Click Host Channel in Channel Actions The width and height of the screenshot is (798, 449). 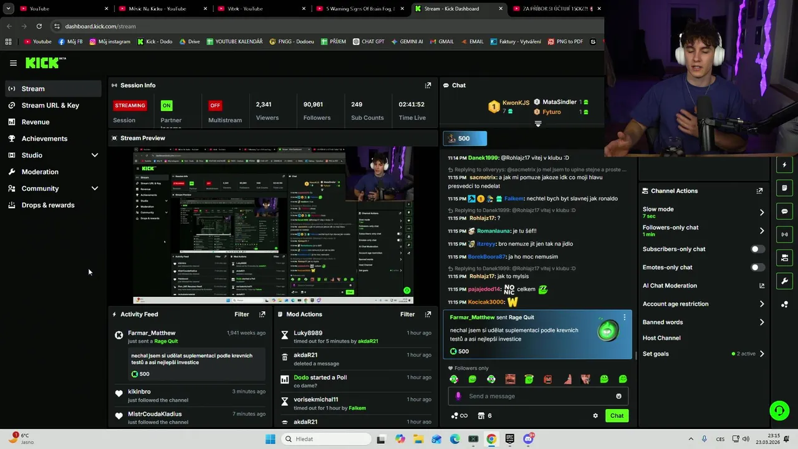(661, 338)
